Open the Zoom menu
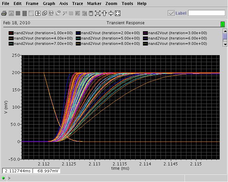This screenshot has width=228, height=182. (x=111, y=4)
